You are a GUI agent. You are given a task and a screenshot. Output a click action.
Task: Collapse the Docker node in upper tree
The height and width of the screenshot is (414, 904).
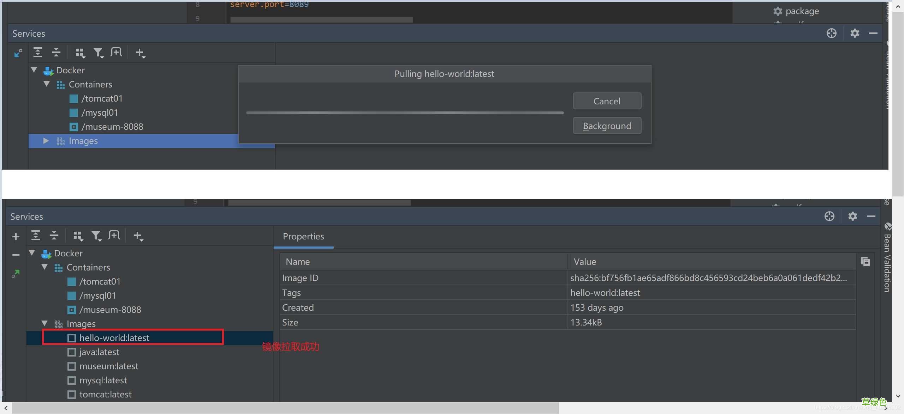pos(34,70)
